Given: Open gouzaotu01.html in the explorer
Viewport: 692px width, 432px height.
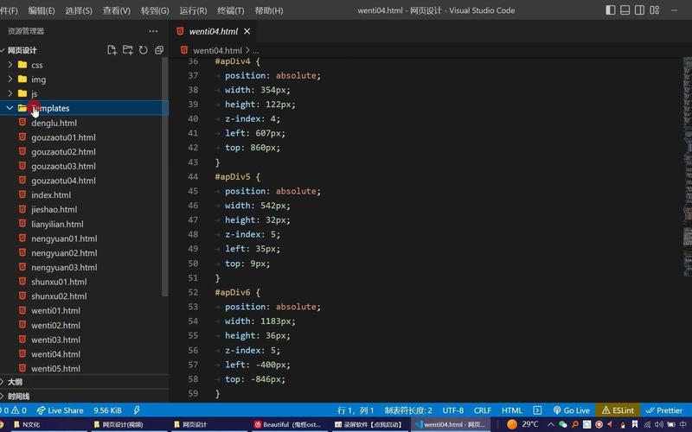Looking at the screenshot, I should pyautogui.click(x=63, y=137).
